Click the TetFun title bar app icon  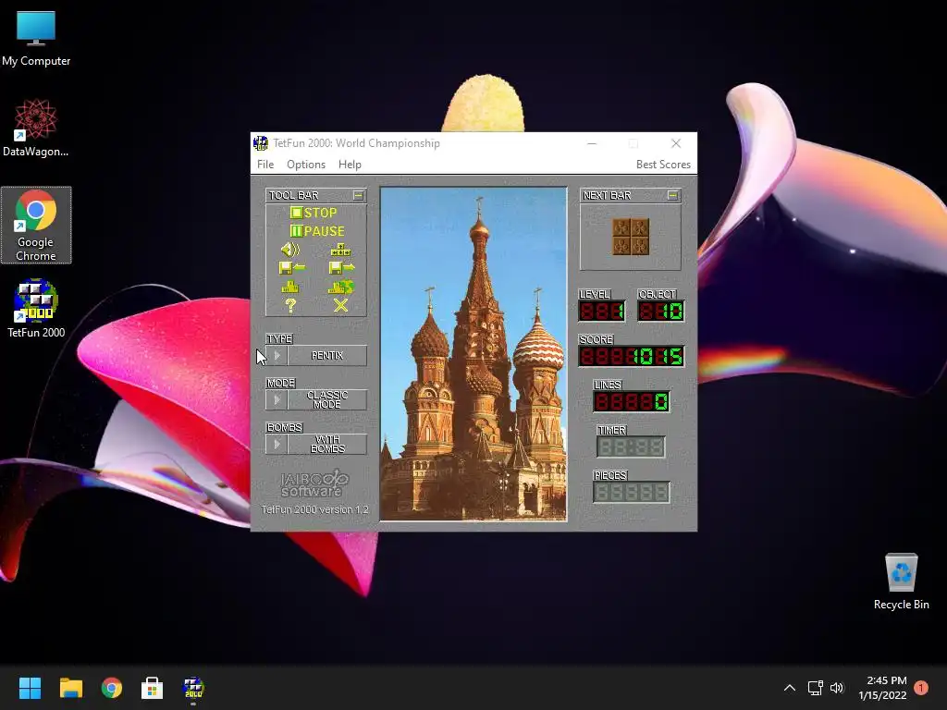pos(260,143)
